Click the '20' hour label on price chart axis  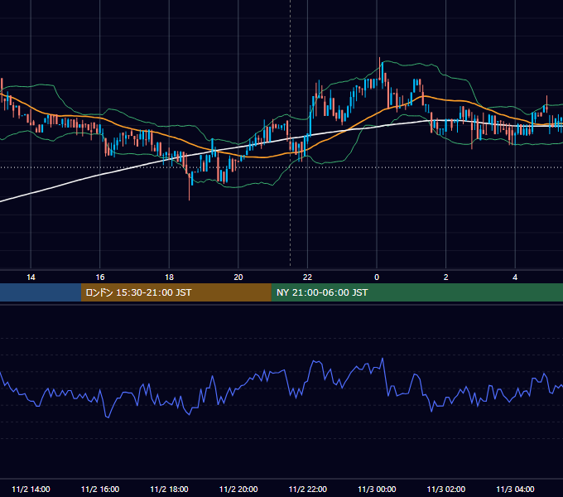(x=238, y=277)
